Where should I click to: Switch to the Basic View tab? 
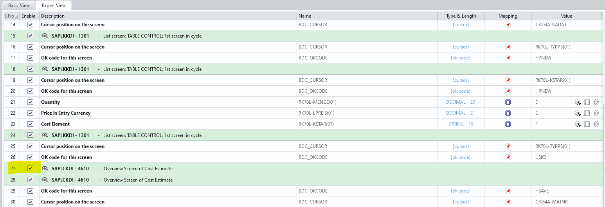[19, 5]
